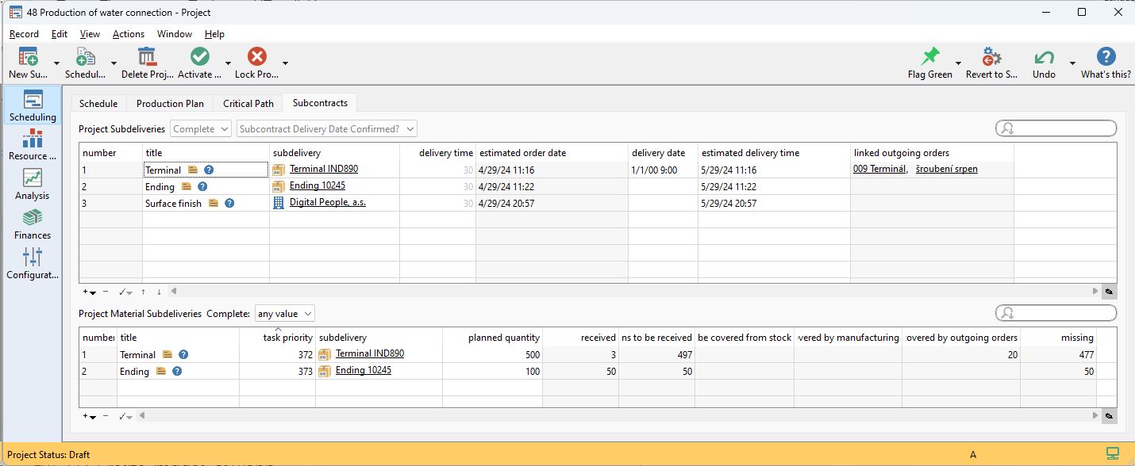Click help icon next to Surface finish
The width and height of the screenshot is (1135, 466).
pos(229,203)
